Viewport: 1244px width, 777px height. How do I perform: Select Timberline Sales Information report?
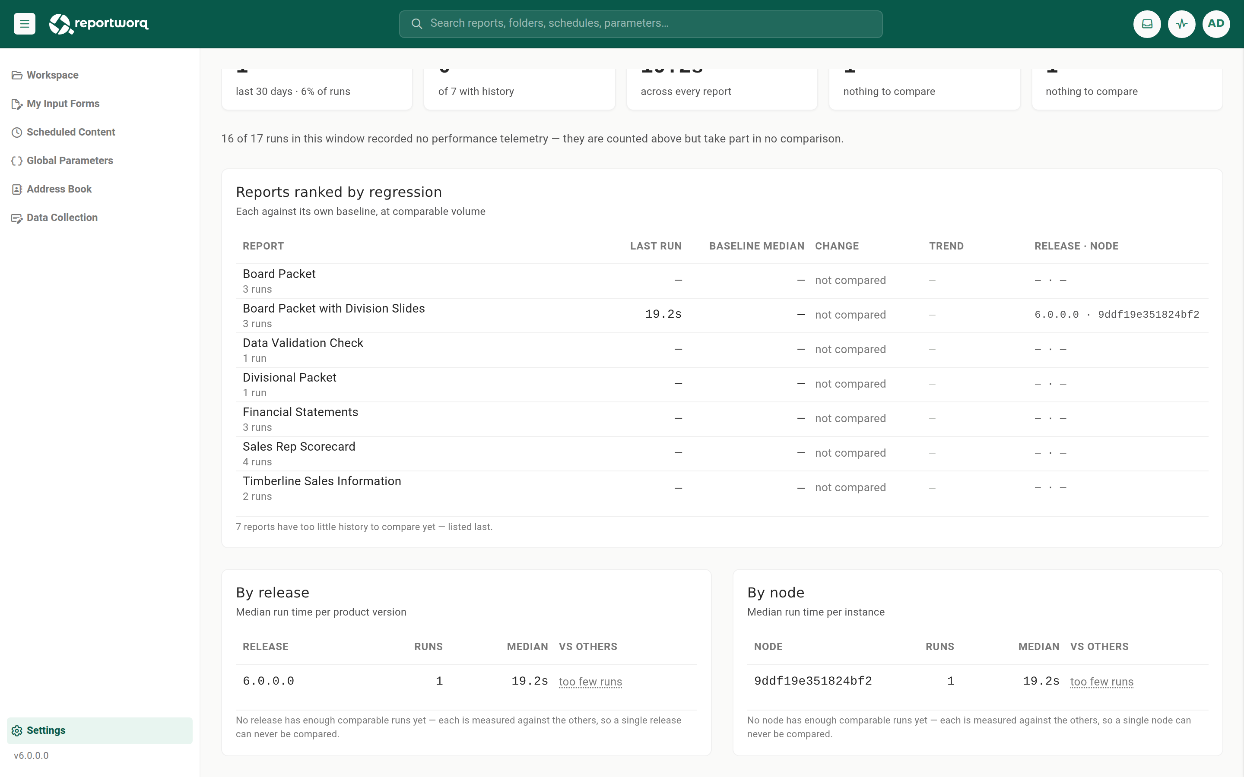pyautogui.click(x=722, y=488)
